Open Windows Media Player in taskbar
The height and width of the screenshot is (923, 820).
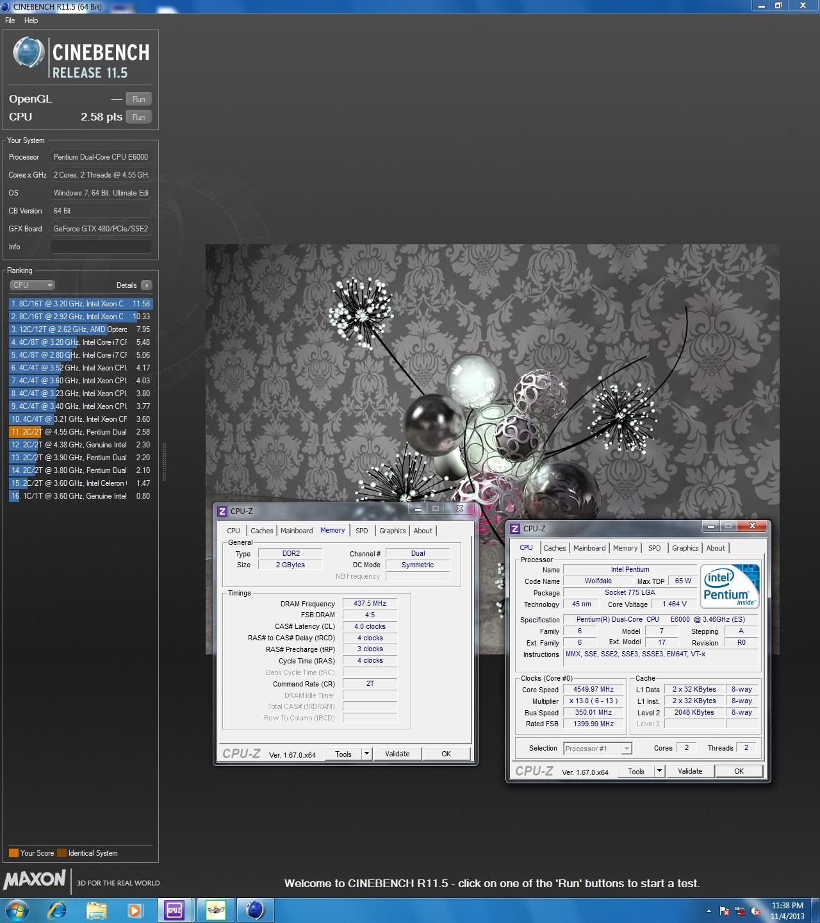[x=135, y=910]
